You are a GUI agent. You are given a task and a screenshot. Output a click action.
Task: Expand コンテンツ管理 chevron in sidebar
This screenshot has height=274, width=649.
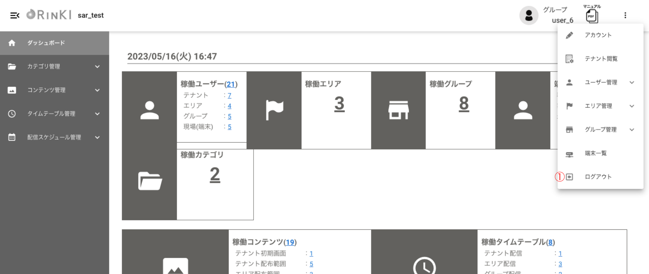click(x=97, y=90)
